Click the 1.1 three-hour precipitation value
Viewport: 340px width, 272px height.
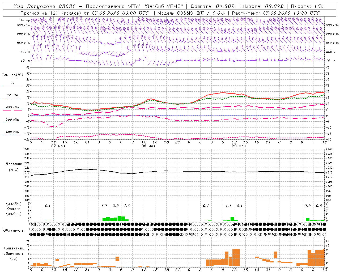(x=228, y=206)
